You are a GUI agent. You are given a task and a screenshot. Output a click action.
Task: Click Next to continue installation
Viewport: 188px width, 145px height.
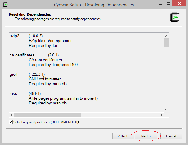point(146,136)
